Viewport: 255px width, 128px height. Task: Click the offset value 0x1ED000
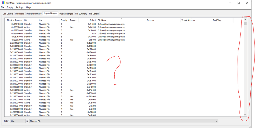point(91,43)
